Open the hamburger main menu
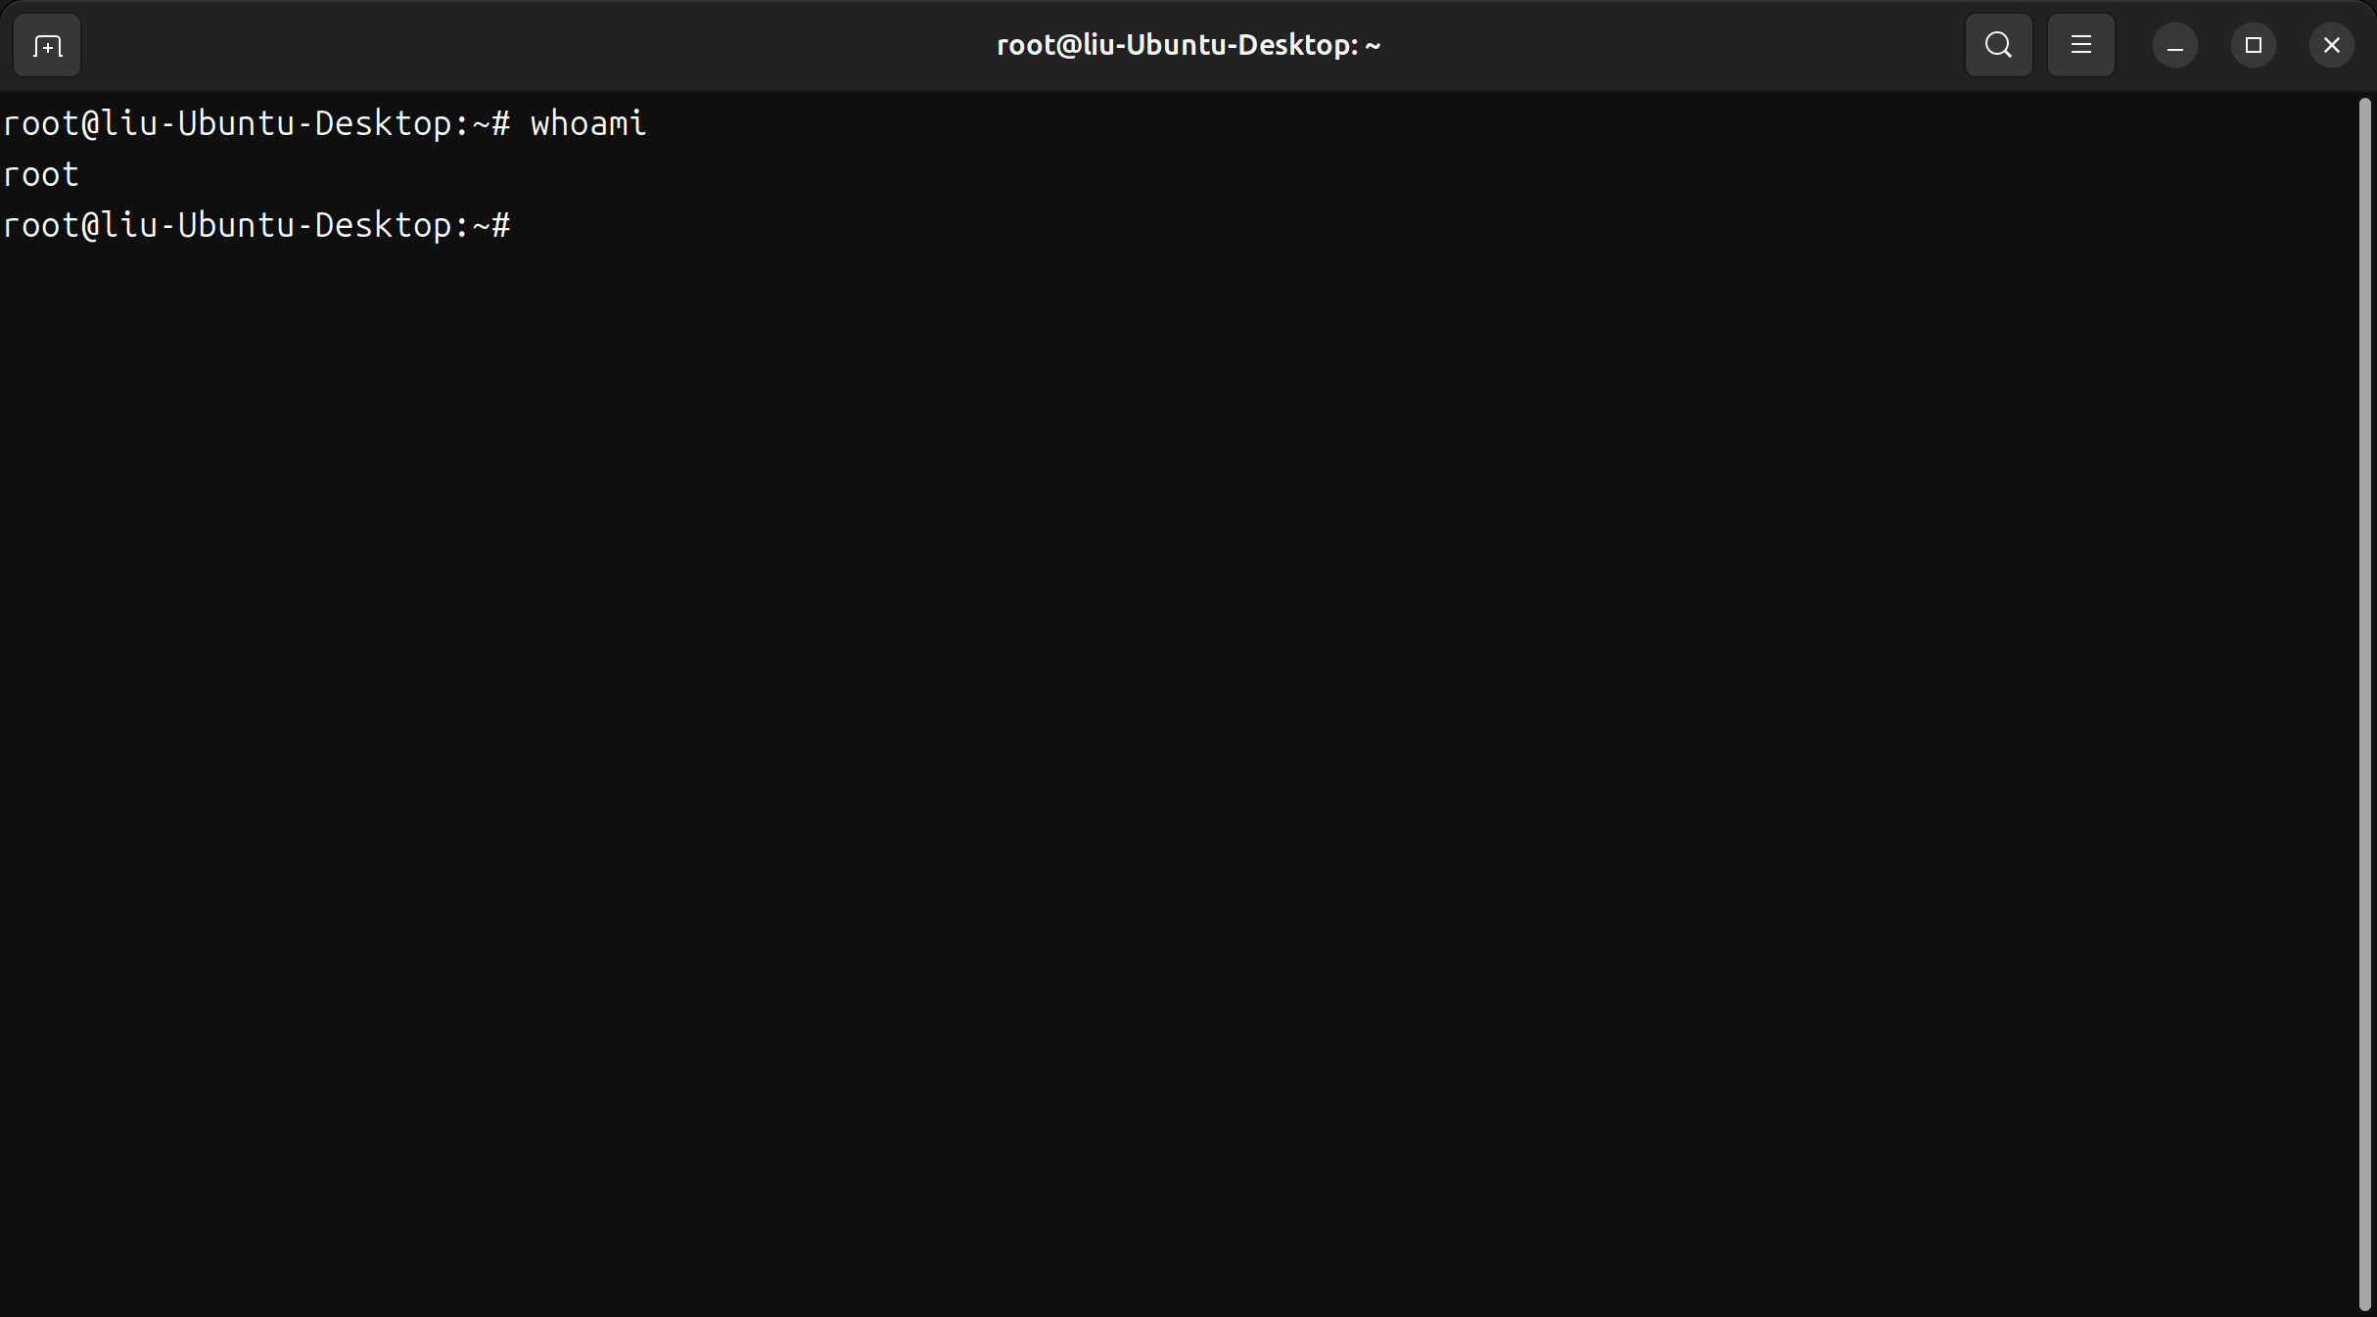The width and height of the screenshot is (2377, 1317). pyautogui.click(x=2080, y=45)
